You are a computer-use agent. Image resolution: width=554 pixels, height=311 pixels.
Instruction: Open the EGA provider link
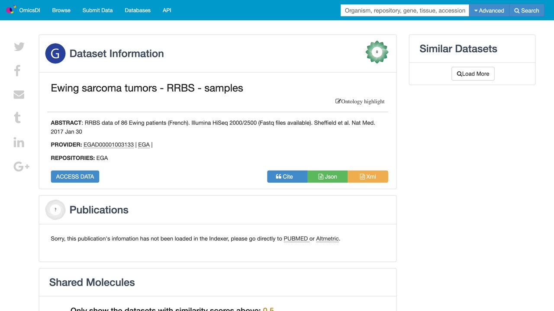(x=144, y=145)
